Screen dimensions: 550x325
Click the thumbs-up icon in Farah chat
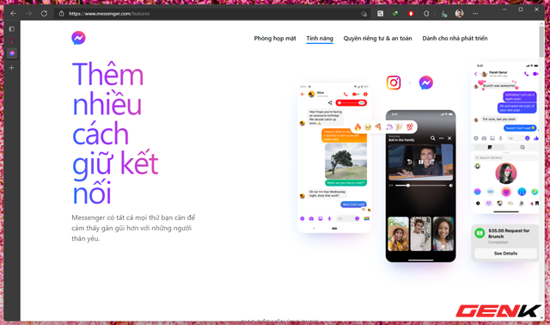tap(535, 138)
